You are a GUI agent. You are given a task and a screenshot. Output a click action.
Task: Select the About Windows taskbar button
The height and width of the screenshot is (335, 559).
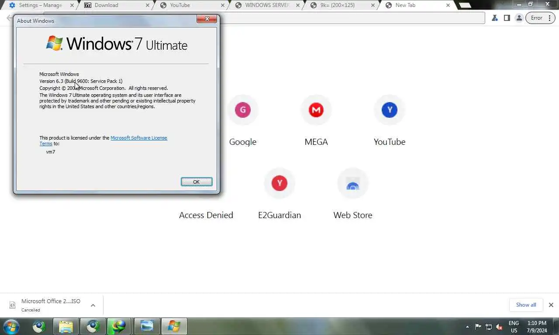[x=174, y=326]
